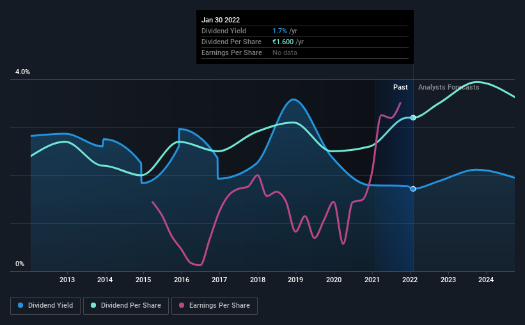Toggle the Earnings Per Share legend button

click(x=214, y=306)
